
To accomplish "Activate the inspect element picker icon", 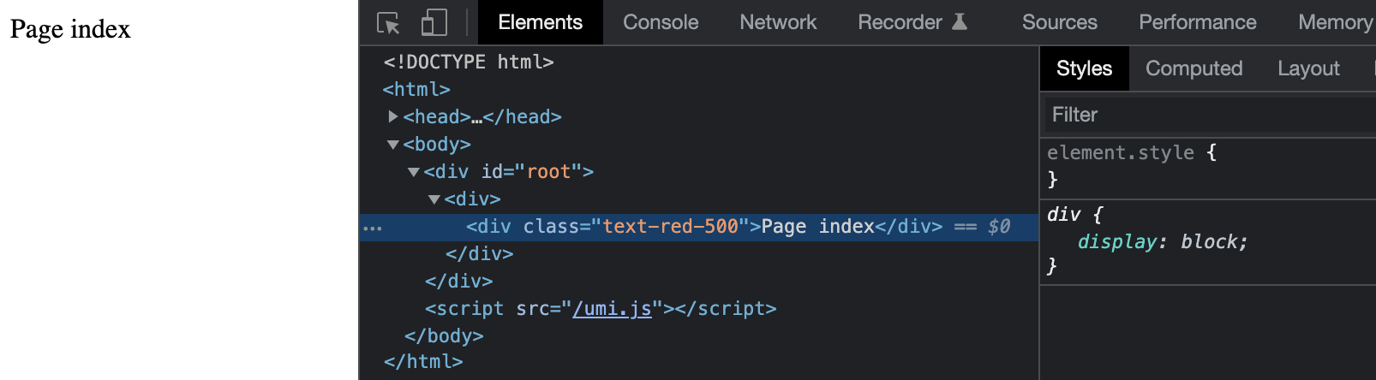I will [388, 22].
